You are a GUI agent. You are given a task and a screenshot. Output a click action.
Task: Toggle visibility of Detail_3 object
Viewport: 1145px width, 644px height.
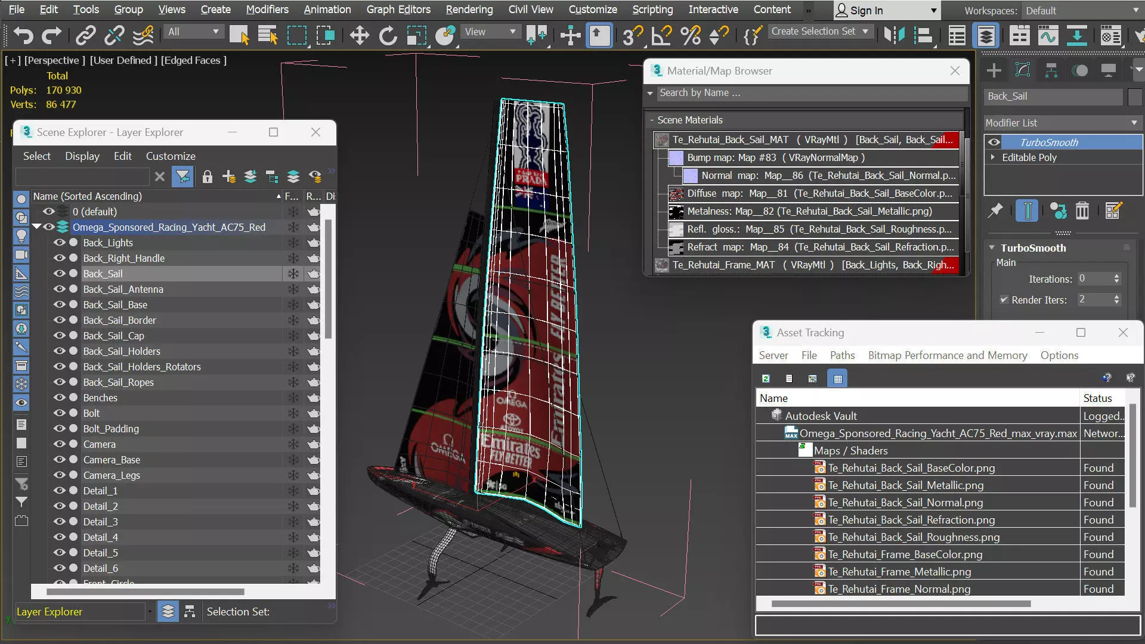point(60,522)
